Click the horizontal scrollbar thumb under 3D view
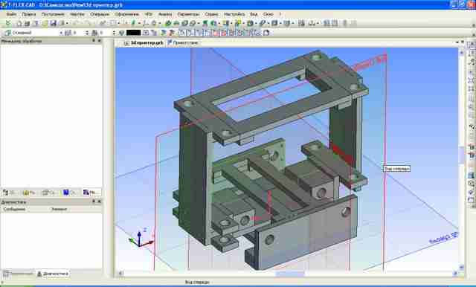The width and height of the screenshot is (476, 287). coord(290,274)
